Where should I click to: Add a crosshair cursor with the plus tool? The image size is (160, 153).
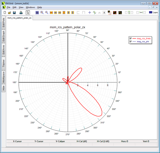(x=89, y=12)
